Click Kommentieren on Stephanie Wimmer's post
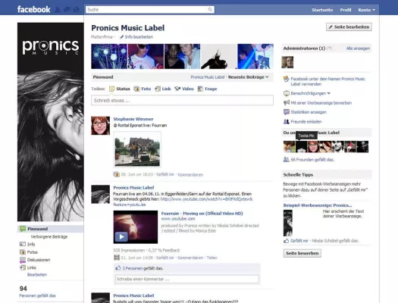This screenshot has width=398, height=303. click(x=190, y=174)
